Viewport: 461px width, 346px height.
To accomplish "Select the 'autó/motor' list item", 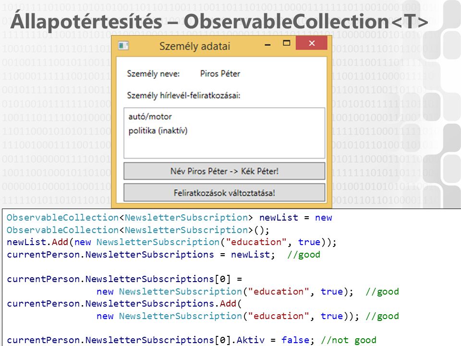I will [x=150, y=117].
